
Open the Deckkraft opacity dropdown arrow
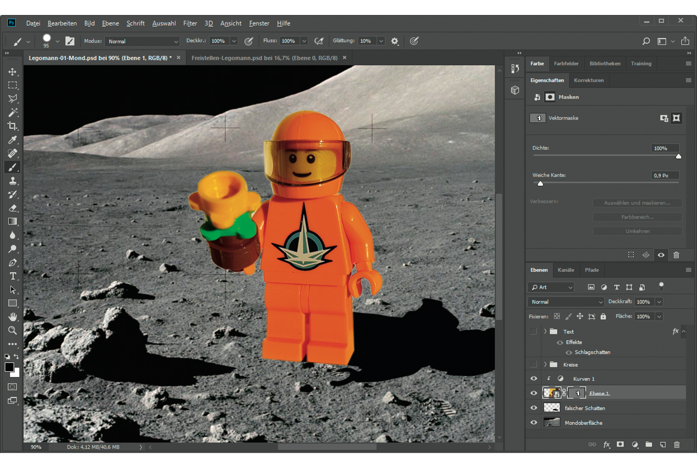(659, 302)
